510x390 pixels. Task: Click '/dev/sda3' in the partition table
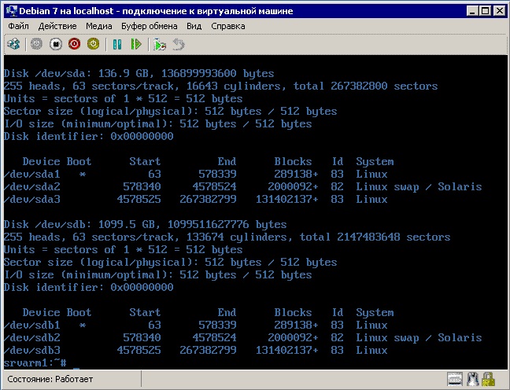point(32,199)
